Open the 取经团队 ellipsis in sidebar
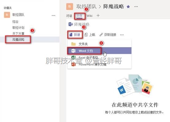The width and height of the screenshot is (170, 122). tap(53, 16)
